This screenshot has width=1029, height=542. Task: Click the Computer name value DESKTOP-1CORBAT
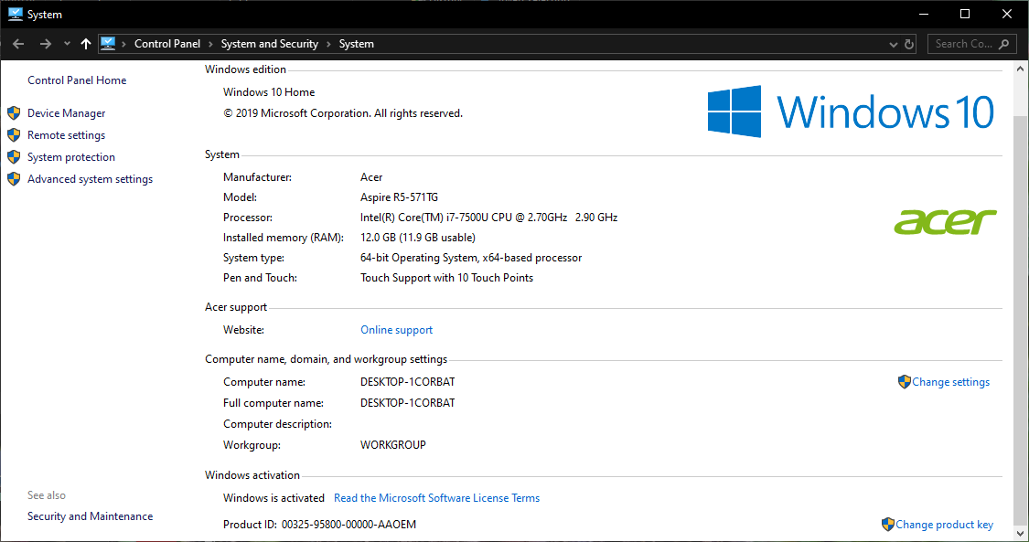[x=408, y=382]
